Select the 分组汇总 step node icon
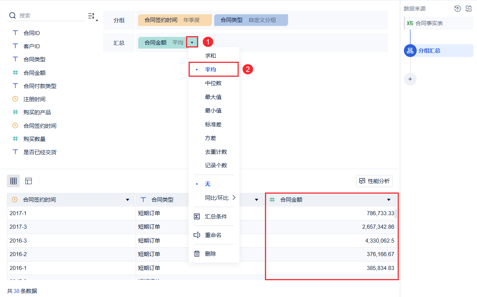This screenshot has width=477, height=297. coord(410,51)
